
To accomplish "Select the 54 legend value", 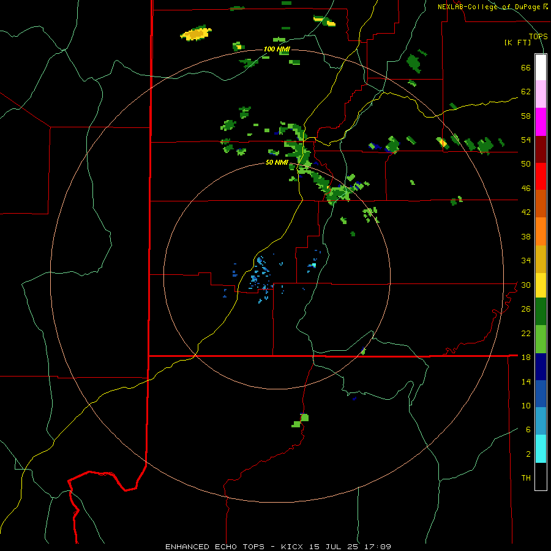I will click(526, 140).
